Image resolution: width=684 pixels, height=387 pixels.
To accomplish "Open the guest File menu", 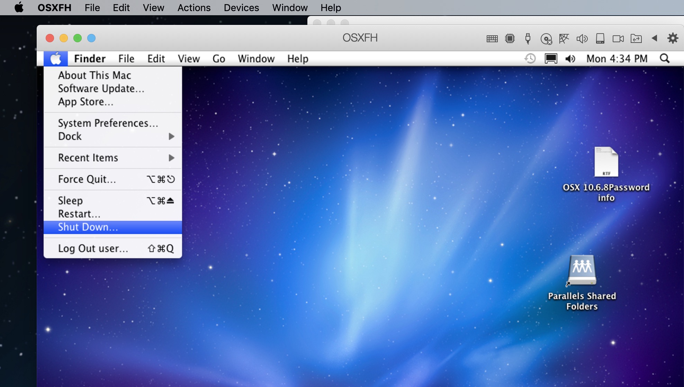I will click(x=126, y=59).
